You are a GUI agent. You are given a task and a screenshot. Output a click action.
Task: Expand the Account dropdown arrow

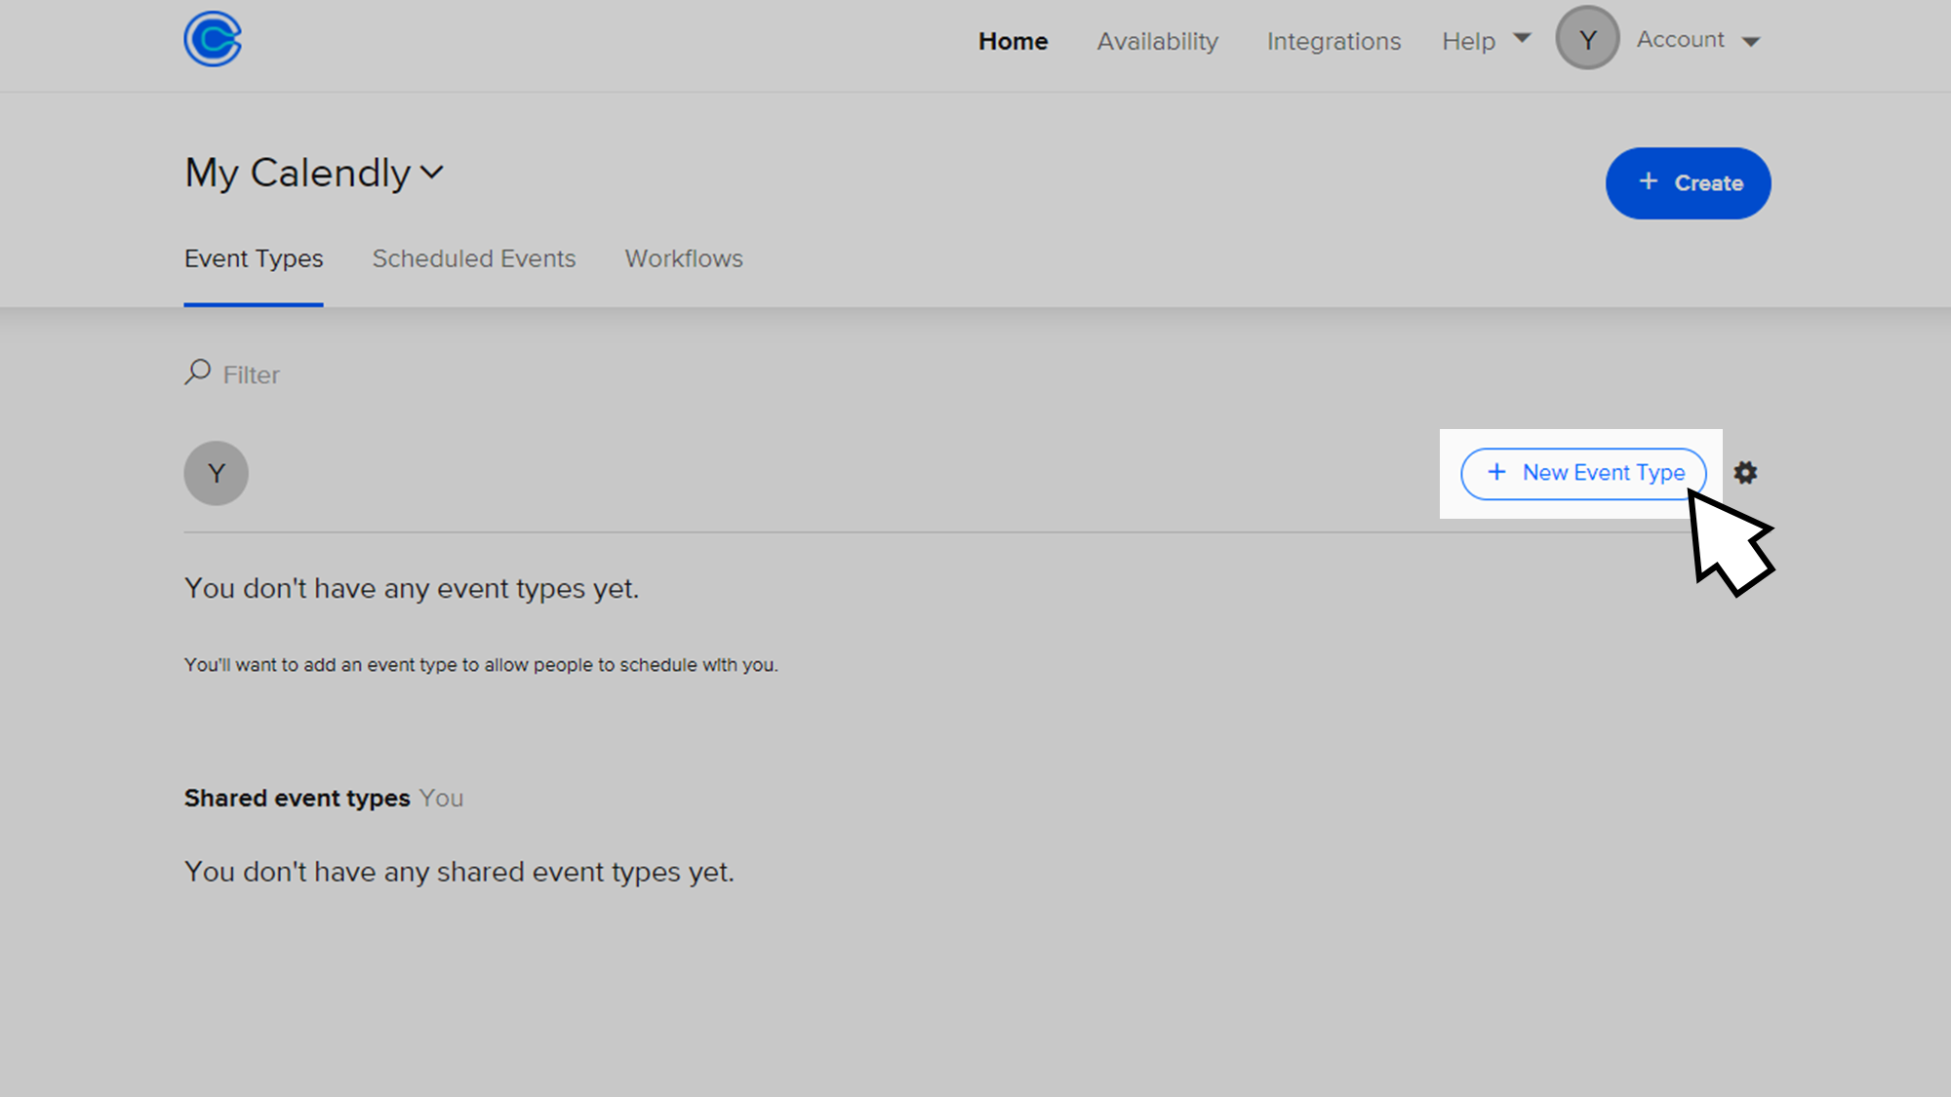tap(1751, 41)
